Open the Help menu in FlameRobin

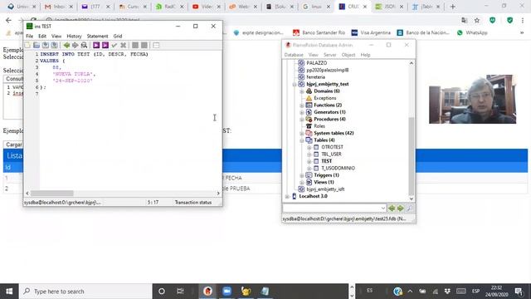[x=365, y=55]
